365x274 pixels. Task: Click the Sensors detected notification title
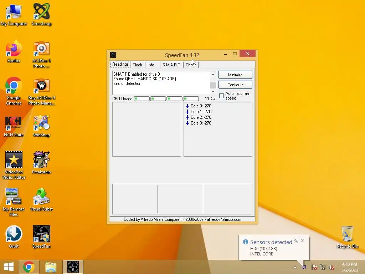(x=271, y=242)
